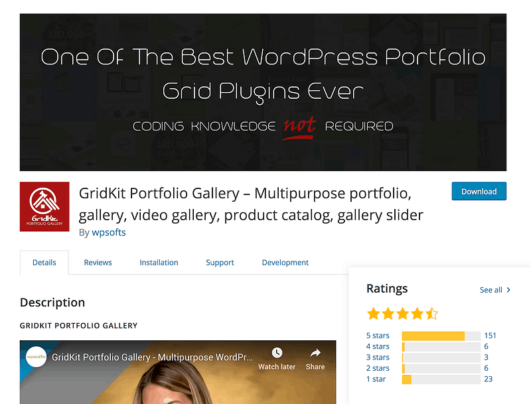Open the Details tab
The width and height of the screenshot is (531, 404).
tap(44, 262)
